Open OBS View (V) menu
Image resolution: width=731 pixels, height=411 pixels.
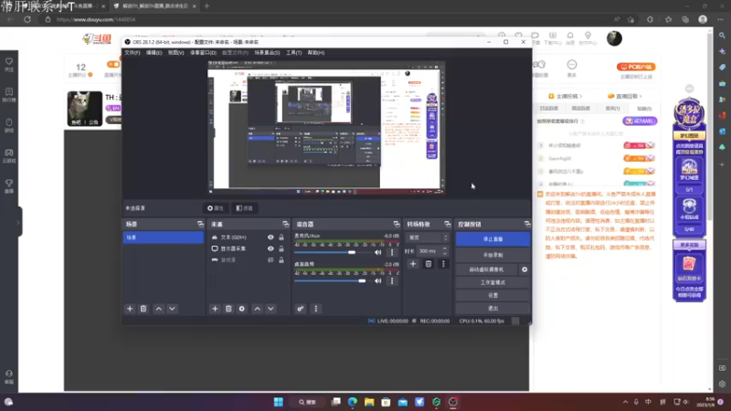pyautogui.click(x=175, y=53)
